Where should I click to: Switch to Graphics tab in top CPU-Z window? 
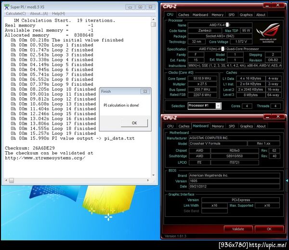click(x=246, y=15)
